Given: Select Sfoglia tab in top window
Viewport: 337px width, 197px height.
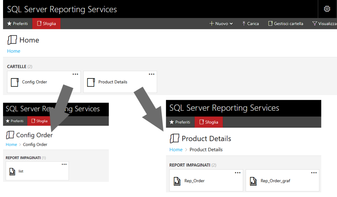Looking at the screenshot, I should pos(47,24).
